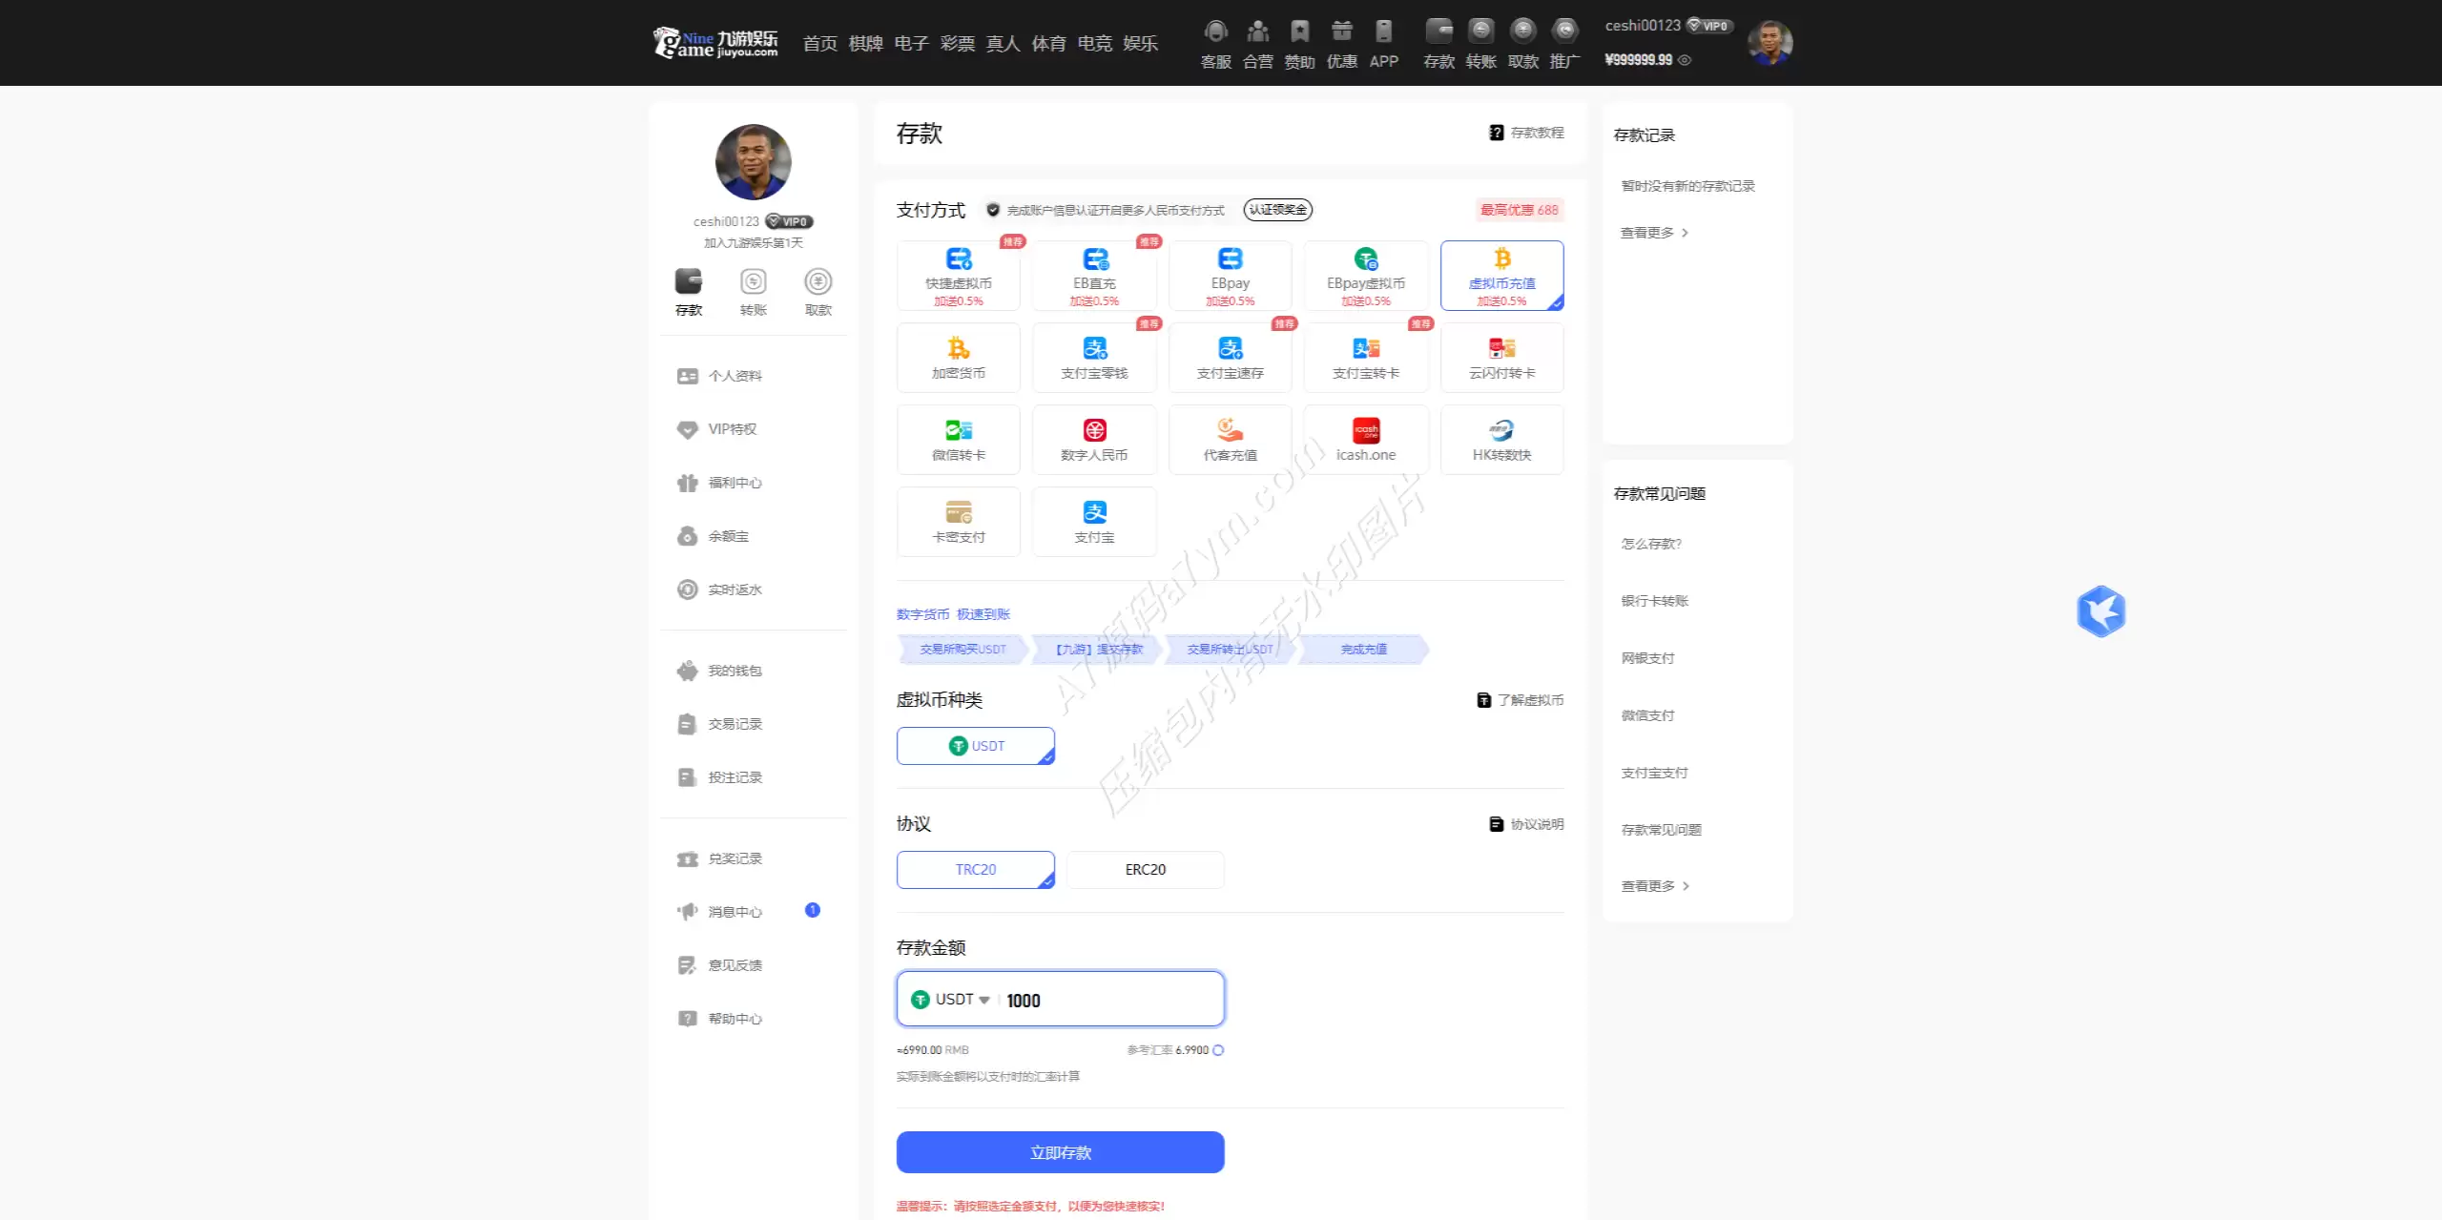The image size is (2442, 1220).
Task: Select the ERC20 protocol option
Action: [x=1145, y=869]
